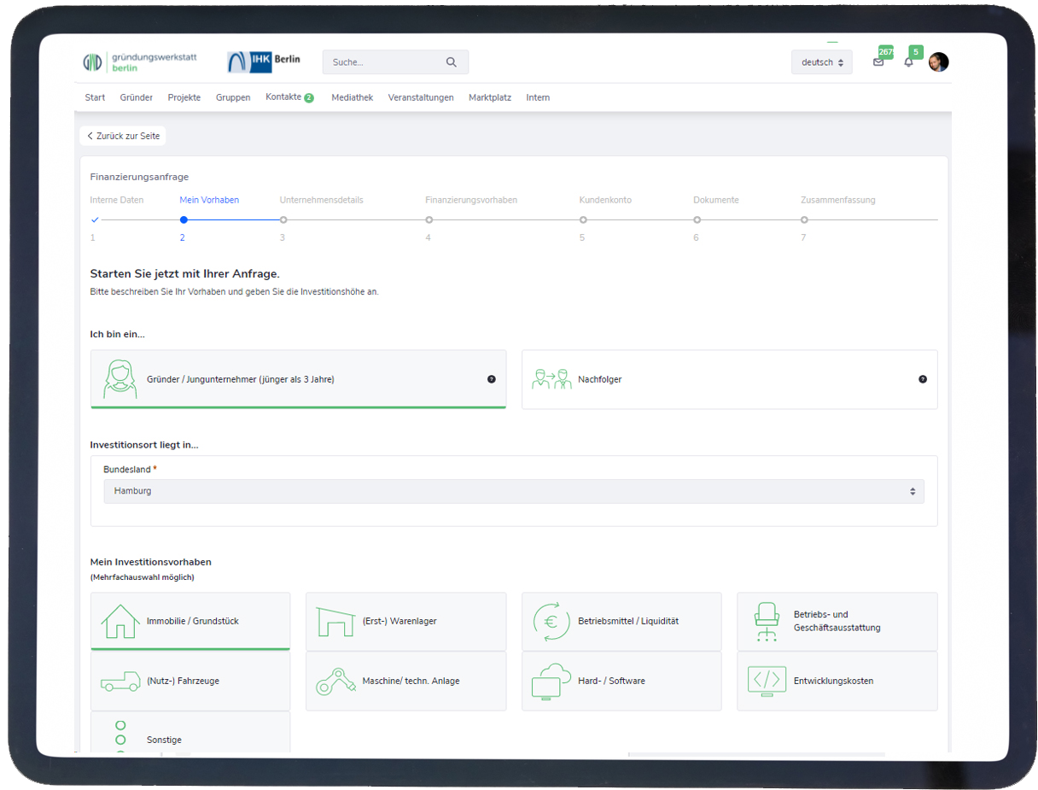Focus the Suche... search field
Viewport: 1038px width, 790px height.
click(x=395, y=62)
